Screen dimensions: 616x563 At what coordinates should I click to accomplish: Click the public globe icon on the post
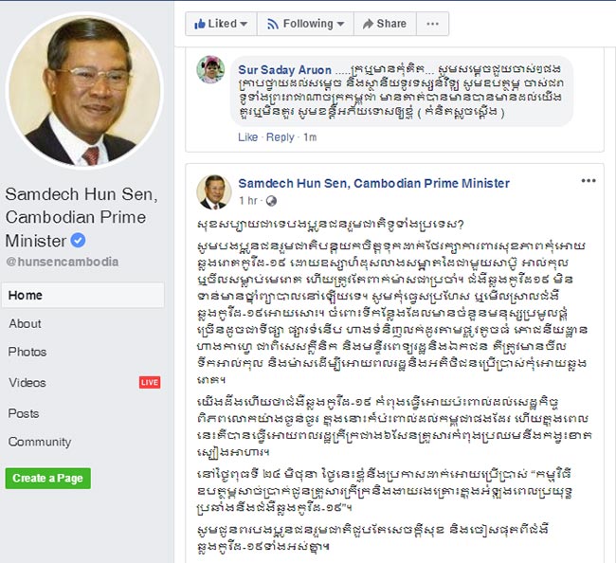[271, 201]
